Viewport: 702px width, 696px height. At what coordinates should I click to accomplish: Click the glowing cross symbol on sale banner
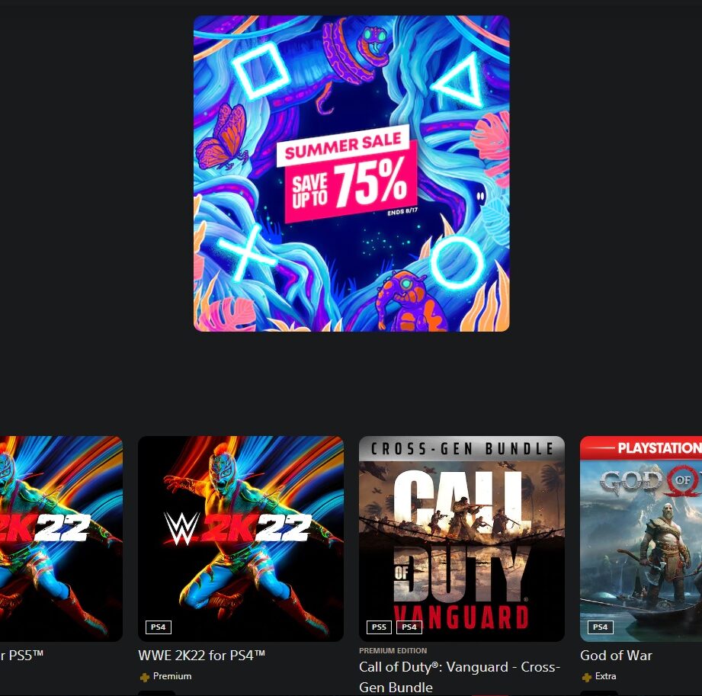[245, 254]
